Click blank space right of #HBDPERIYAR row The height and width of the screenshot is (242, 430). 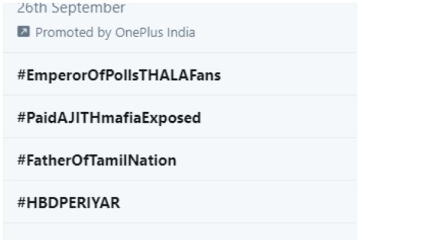242,203
